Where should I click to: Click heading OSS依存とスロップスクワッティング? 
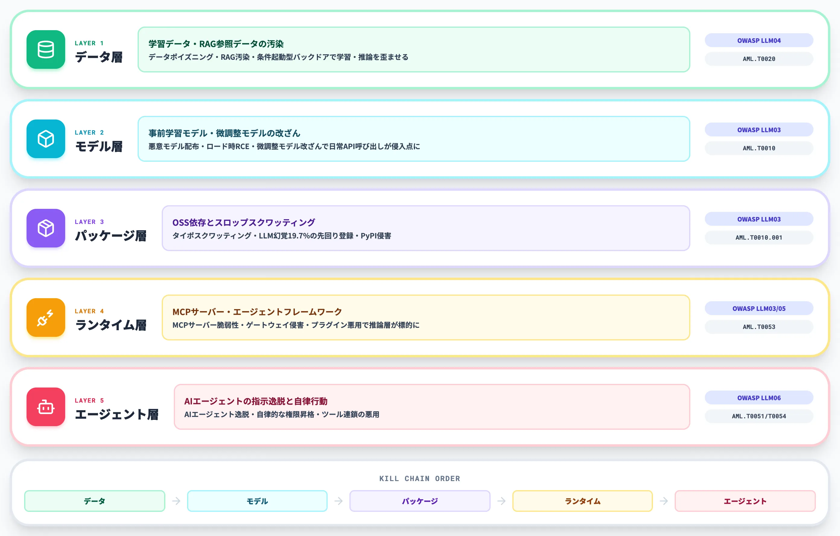243,223
